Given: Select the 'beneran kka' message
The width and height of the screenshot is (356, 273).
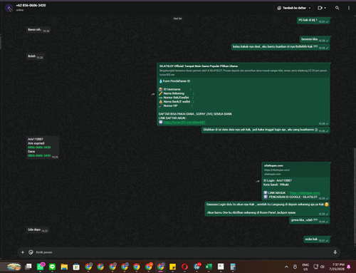Looking at the screenshot, I should coord(315,39).
